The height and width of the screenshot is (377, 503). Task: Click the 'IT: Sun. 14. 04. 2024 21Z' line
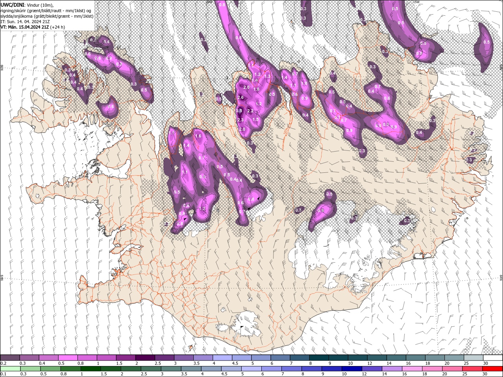(x=25, y=21)
